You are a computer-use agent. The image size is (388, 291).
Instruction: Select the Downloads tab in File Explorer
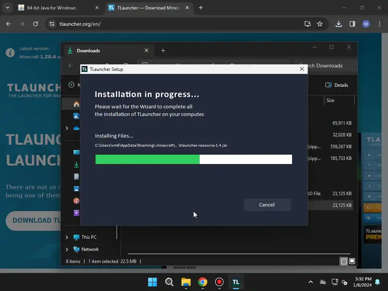[109, 51]
